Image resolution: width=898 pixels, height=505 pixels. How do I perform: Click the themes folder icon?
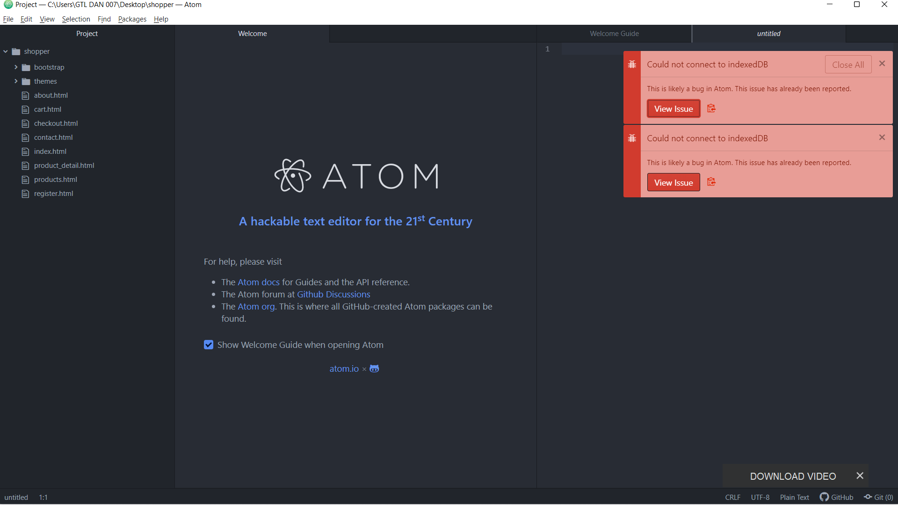pyautogui.click(x=26, y=81)
